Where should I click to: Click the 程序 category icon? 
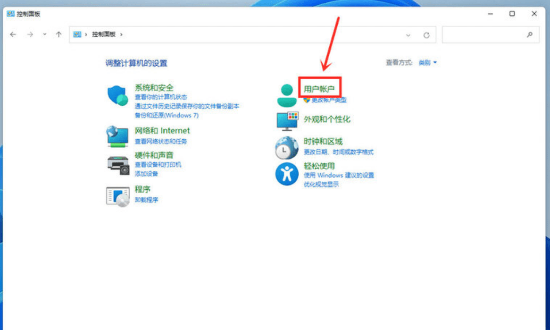click(x=117, y=195)
